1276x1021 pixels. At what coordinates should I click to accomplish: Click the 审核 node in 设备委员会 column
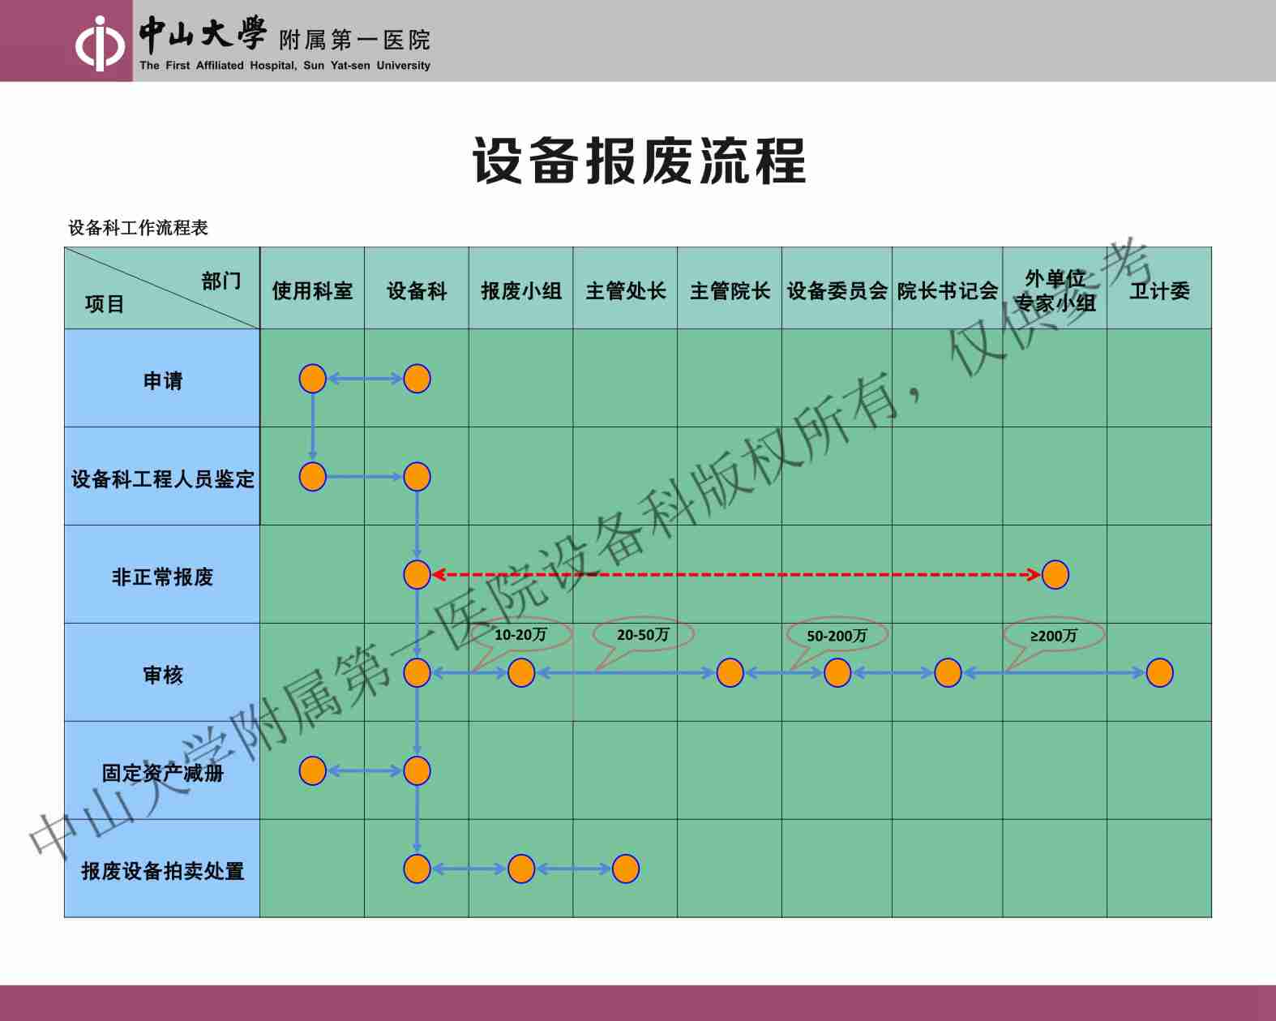tap(837, 673)
